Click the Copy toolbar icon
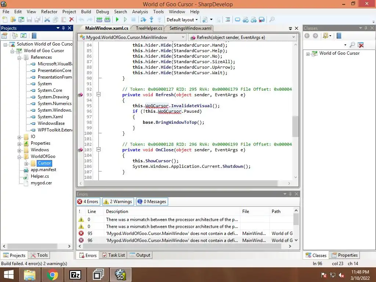Viewport: 376px width, 282px height. point(55,20)
